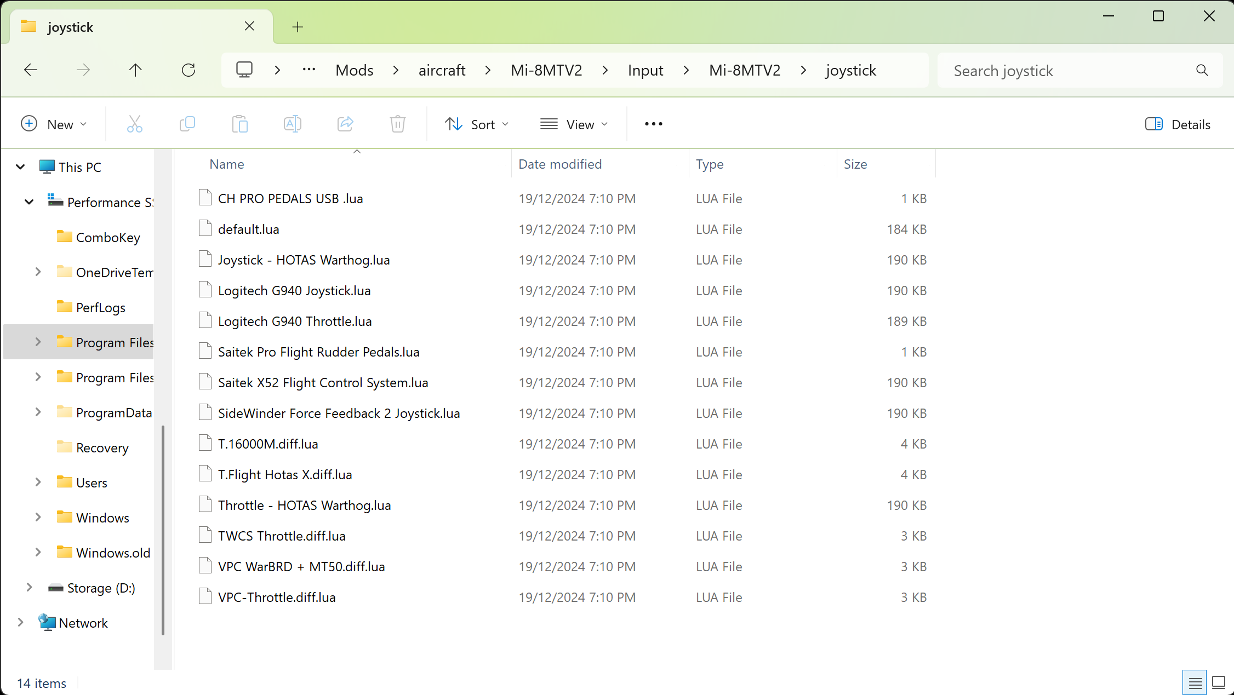
Task: Open the New dropdown menu
Action: coord(54,124)
